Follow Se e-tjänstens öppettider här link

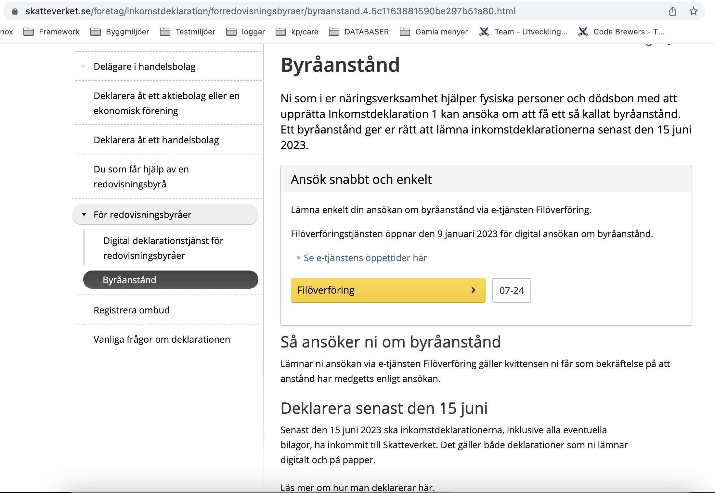pos(365,258)
